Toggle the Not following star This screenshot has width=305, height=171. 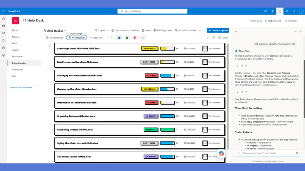coord(266,21)
